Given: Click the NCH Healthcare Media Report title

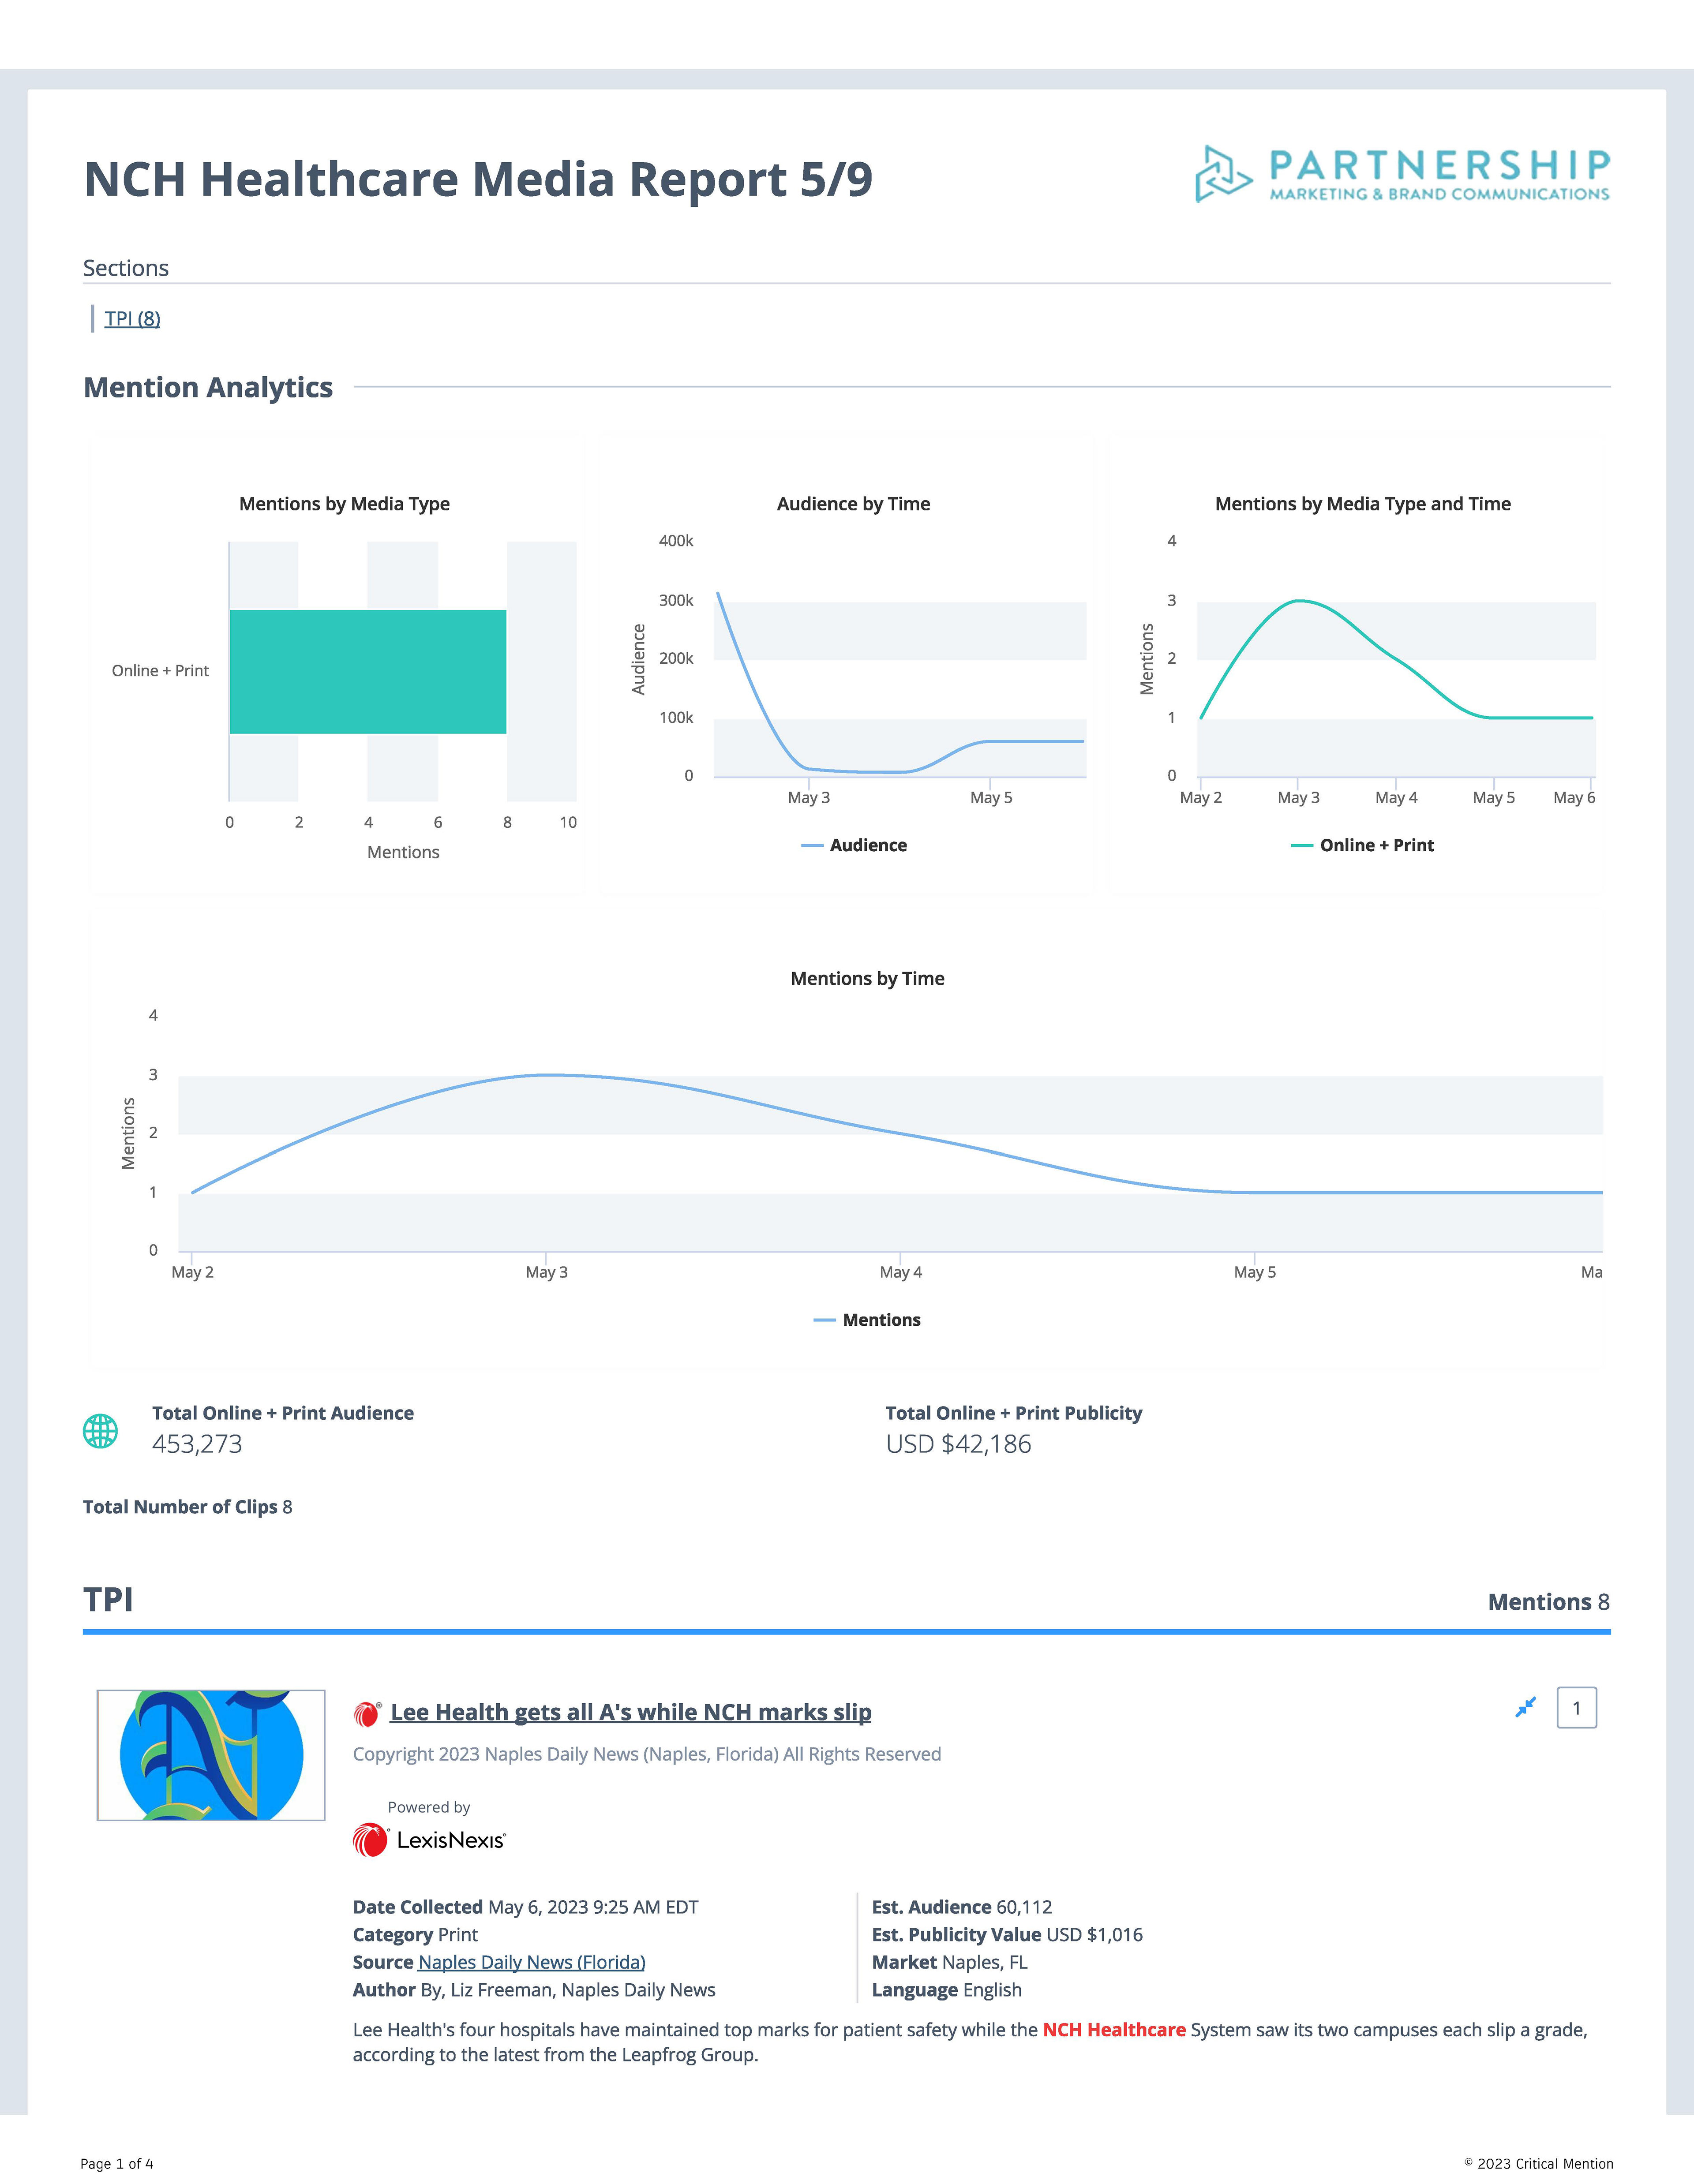Looking at the screenshot, I should 478,180.
